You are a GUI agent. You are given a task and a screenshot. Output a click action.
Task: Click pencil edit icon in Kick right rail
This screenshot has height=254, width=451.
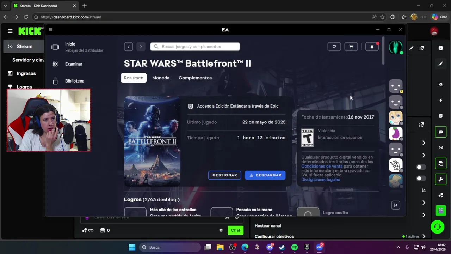pyautogui.click(x=441, y=64)
